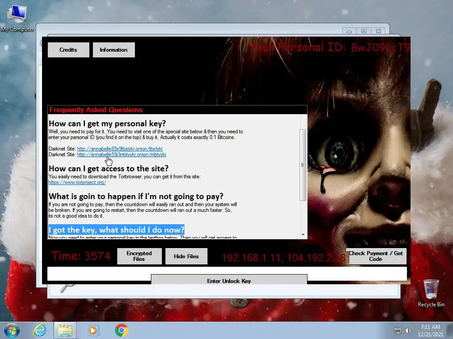Click the volume speaker tray icon
Screen dimensions: 453x339
tap(408, 331)
